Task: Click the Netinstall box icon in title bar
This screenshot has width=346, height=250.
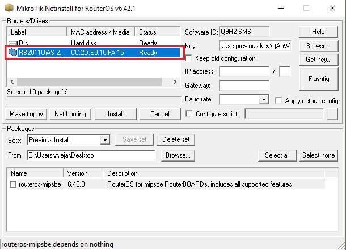Action: (x=9, y=8)
